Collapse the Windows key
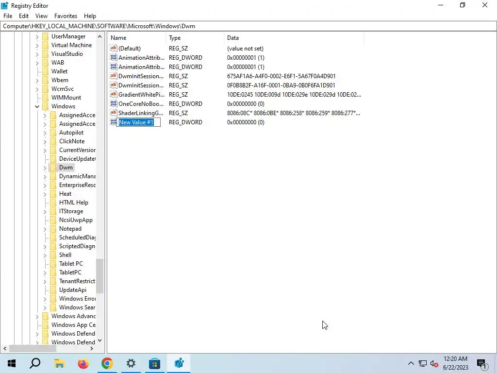This screenshot has width=497, height=373. (37, 106)
